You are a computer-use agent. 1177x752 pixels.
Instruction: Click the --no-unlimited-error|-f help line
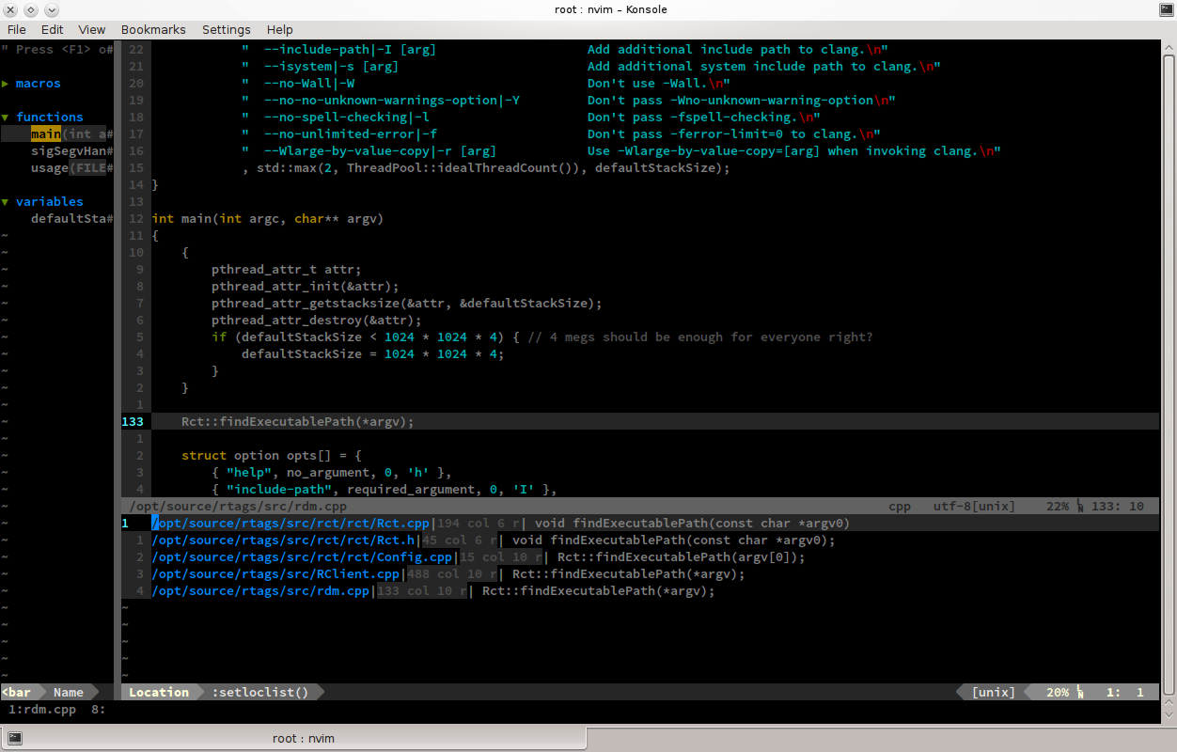tap(561, 134)
